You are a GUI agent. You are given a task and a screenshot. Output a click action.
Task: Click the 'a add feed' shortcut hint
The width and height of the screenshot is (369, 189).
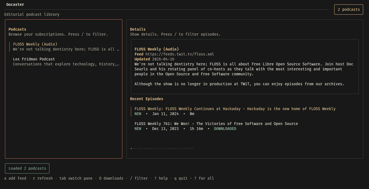pos(15,178)
